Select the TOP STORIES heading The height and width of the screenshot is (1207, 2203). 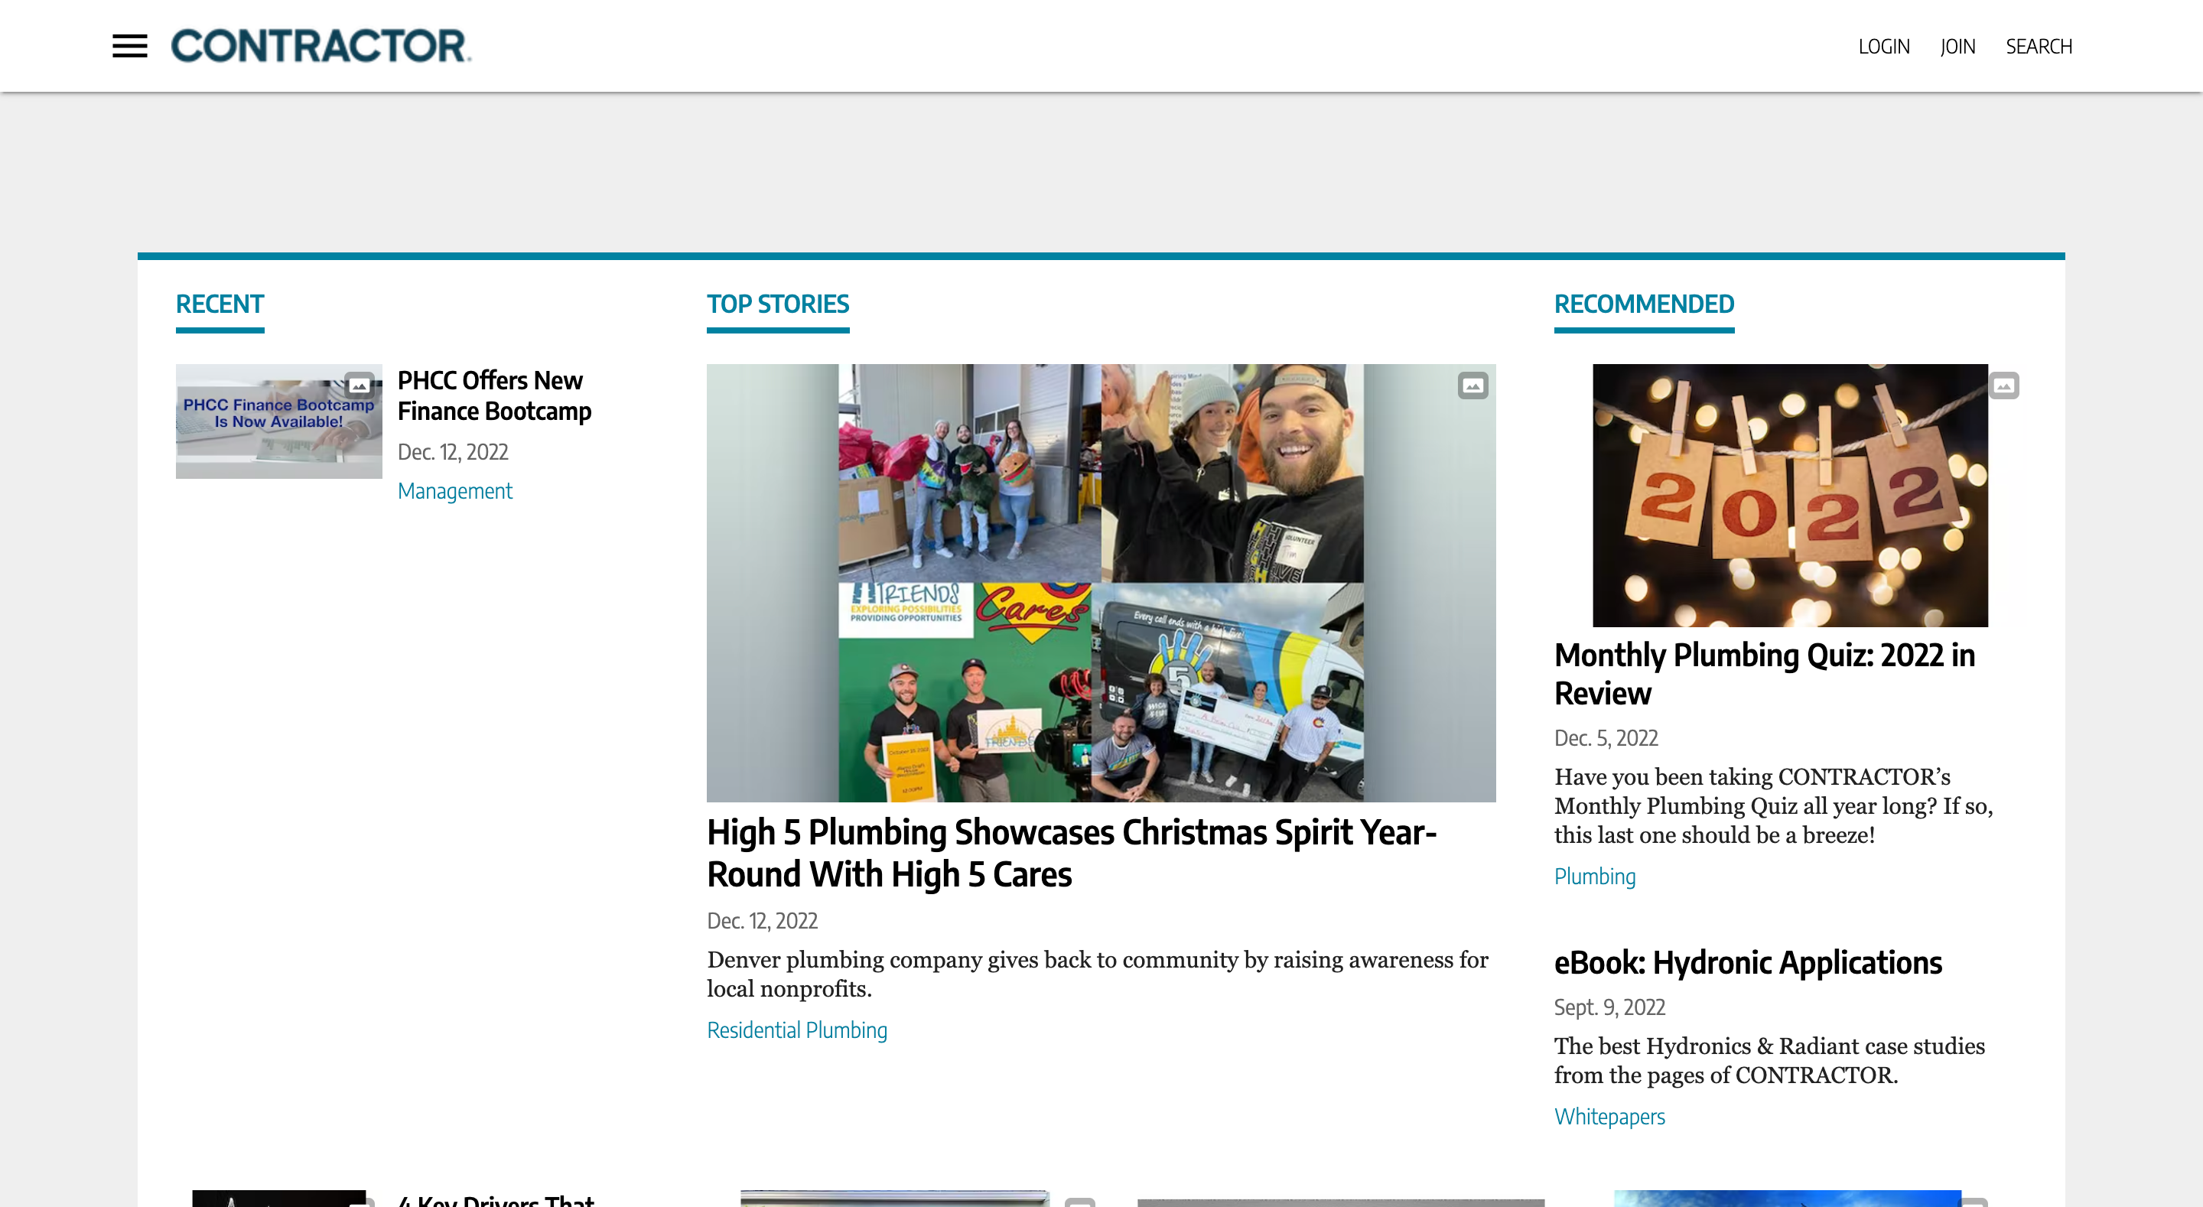[777, 304]
